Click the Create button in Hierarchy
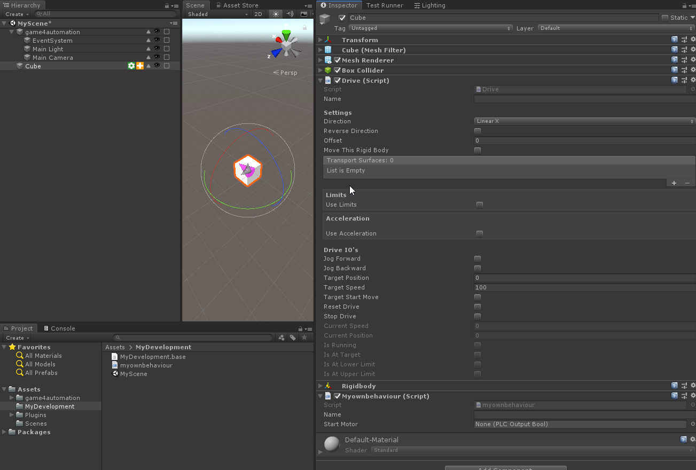The height and width of the screenshot is (470, 696). click(17, 14)
